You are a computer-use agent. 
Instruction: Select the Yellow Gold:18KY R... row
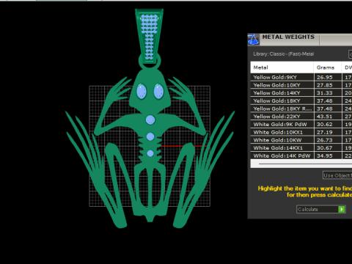click(x=301, y=109)
